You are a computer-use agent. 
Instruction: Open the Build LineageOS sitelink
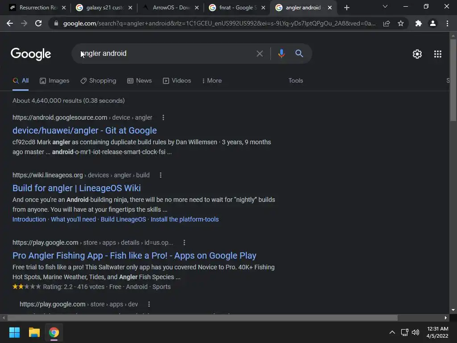click(123, 219)
